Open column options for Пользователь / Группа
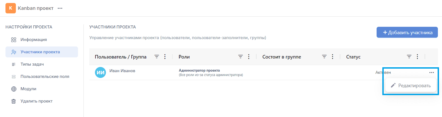 point(165,57)
